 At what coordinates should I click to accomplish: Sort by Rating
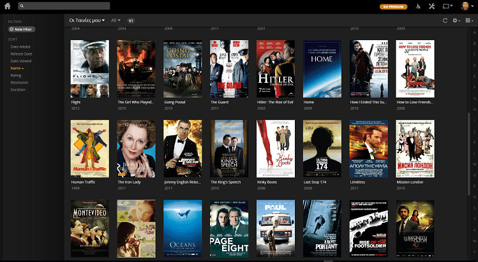[x=16, y=75]
